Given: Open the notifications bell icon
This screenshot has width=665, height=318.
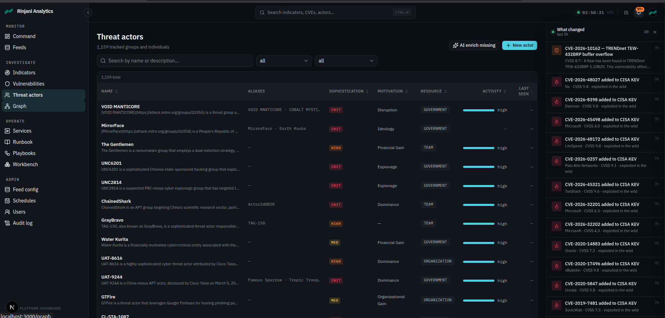Looking at the screenshot, I should (x=639, y=13).
